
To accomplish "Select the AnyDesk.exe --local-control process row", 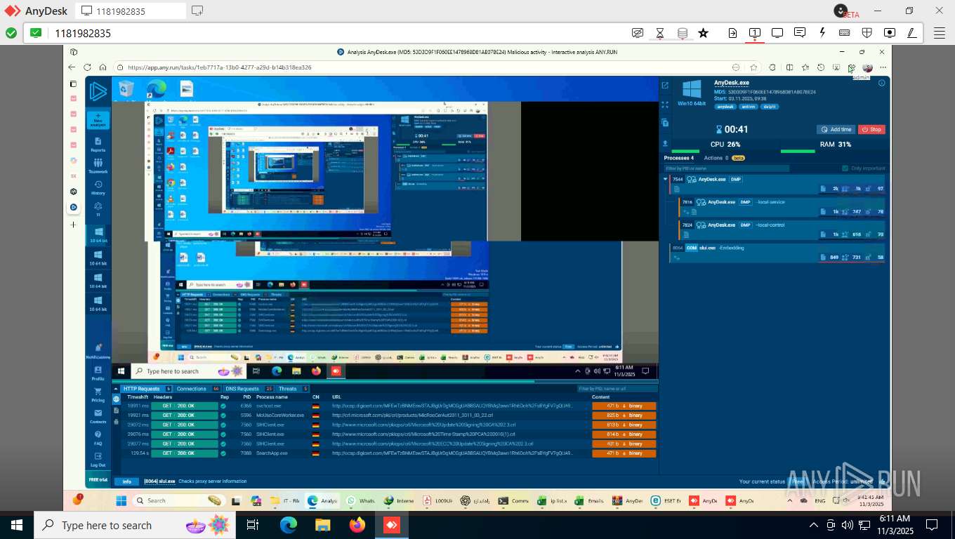I will (782, 229).
